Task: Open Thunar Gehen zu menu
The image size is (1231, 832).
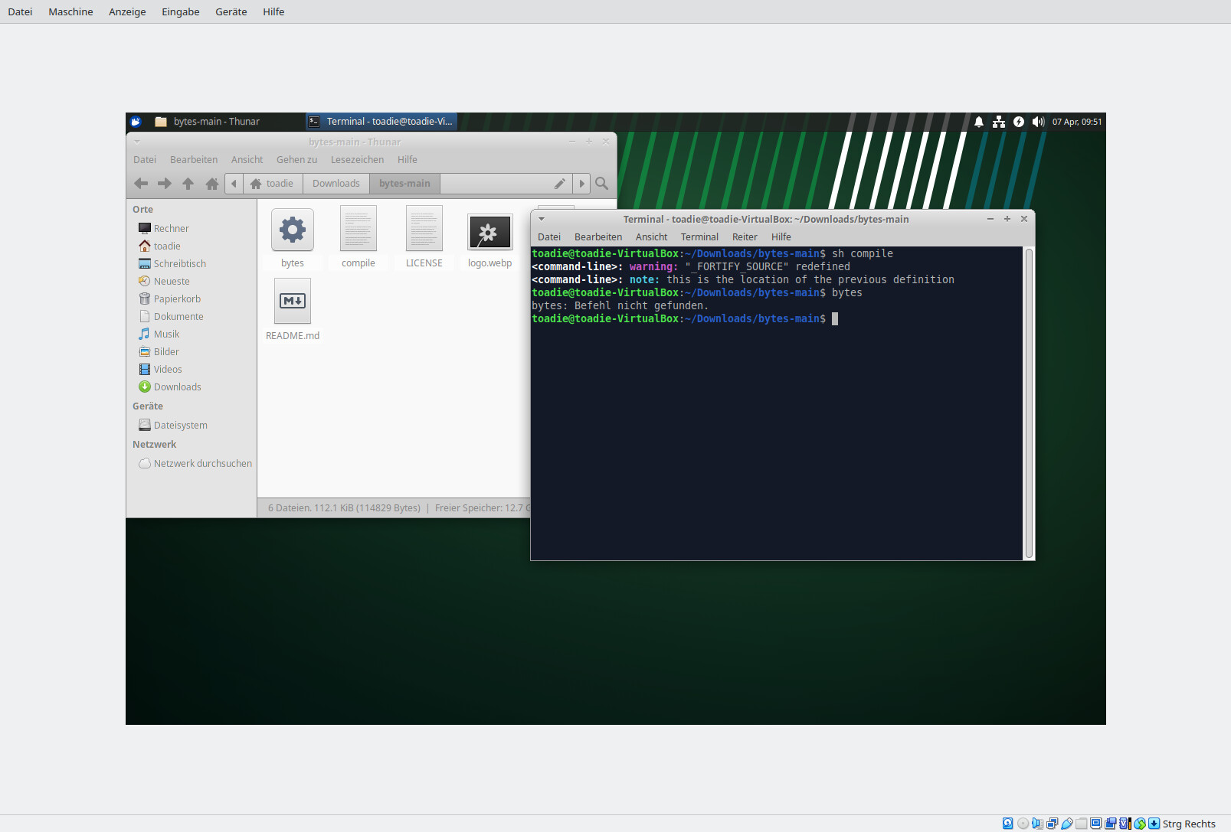Action: (x=296, y=159)
